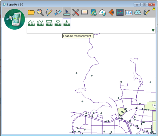Click the cloud download globe icon
The image size is (158, 136).
tap(102, 12)
